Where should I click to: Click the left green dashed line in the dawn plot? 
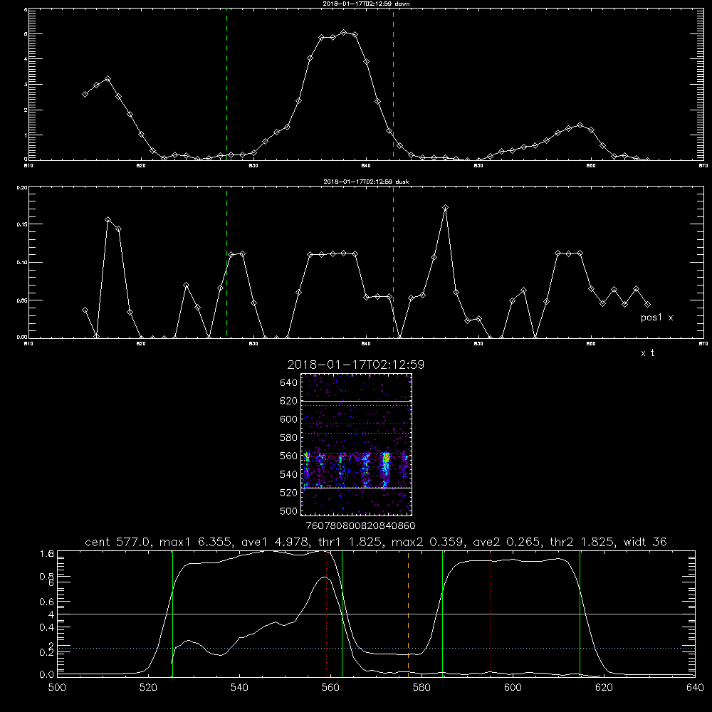pos(226,84)
